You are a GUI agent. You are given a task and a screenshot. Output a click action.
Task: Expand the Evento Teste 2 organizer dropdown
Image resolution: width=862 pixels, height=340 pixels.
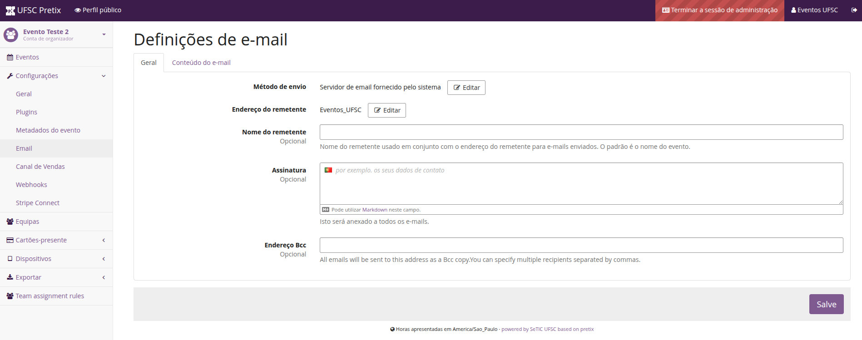(104, 34)
